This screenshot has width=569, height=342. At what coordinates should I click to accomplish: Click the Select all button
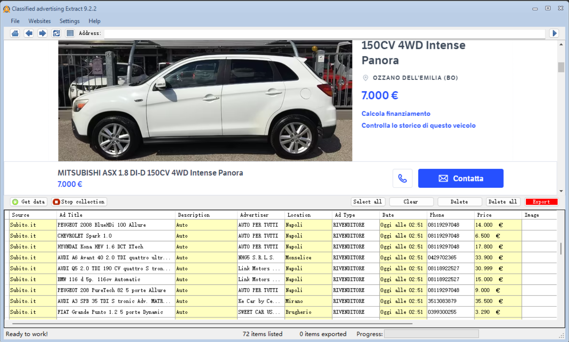point(367,202)
